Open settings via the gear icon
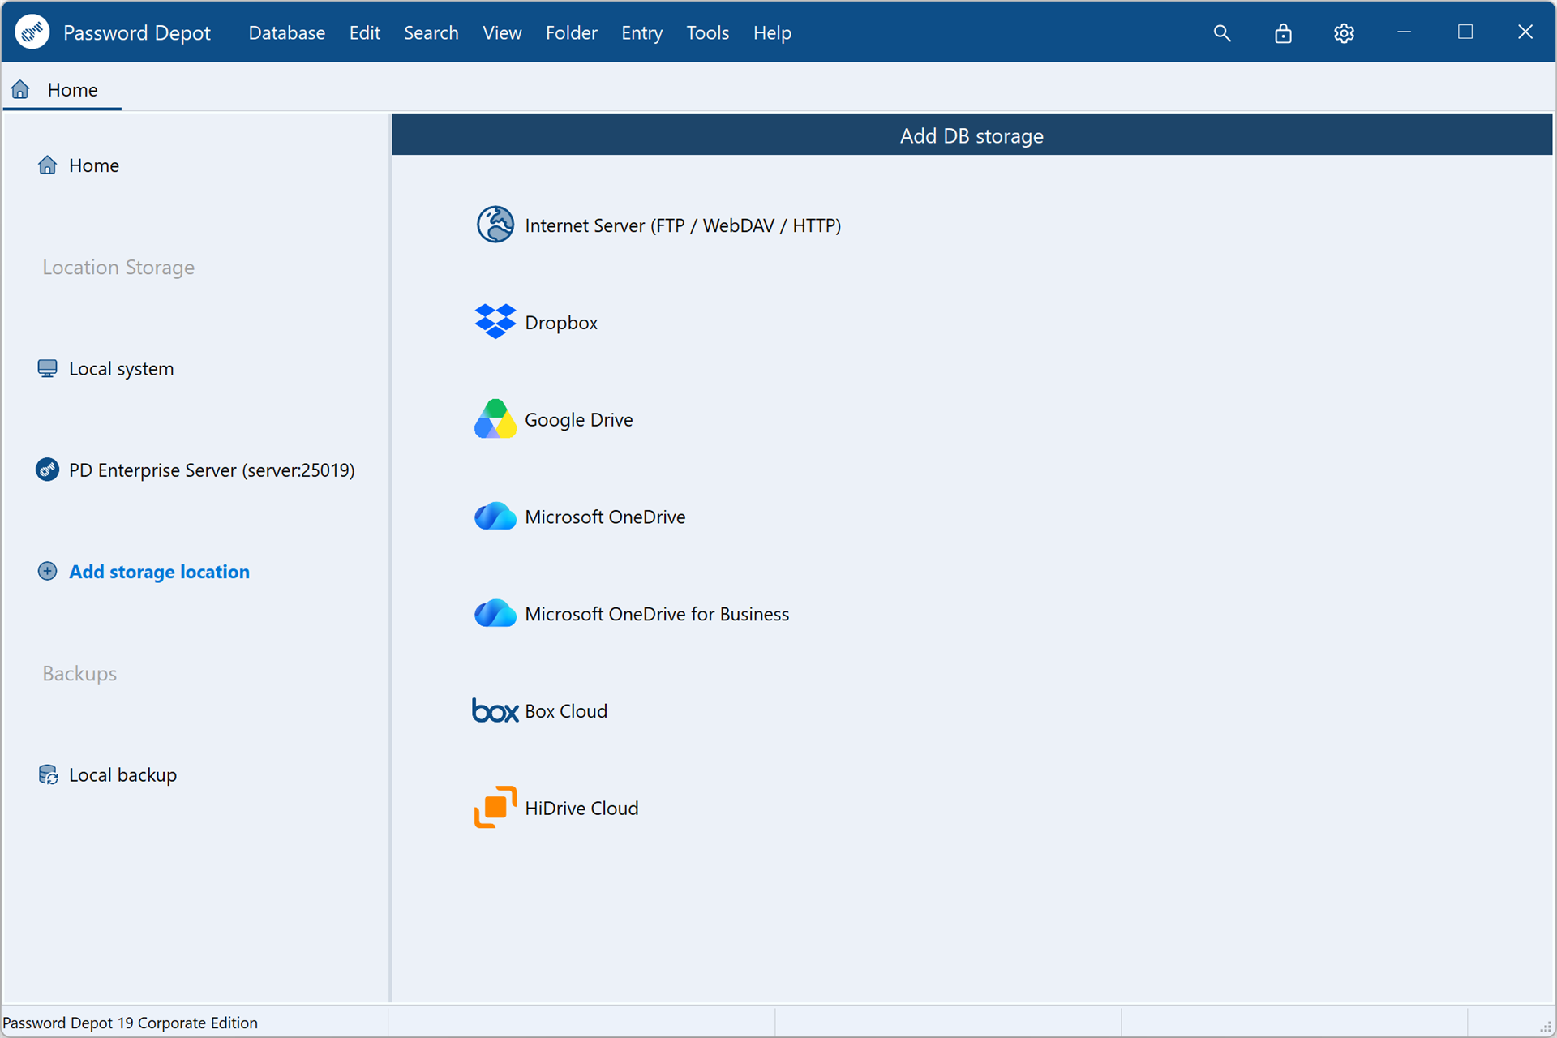The height and width of the screenshot is (1038, 1557). [x=1344, y=33]
